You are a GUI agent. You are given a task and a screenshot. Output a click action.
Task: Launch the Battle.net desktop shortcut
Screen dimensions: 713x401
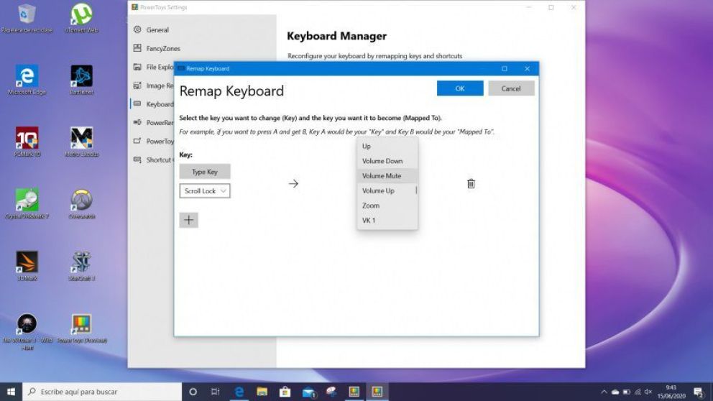point(82,80)
